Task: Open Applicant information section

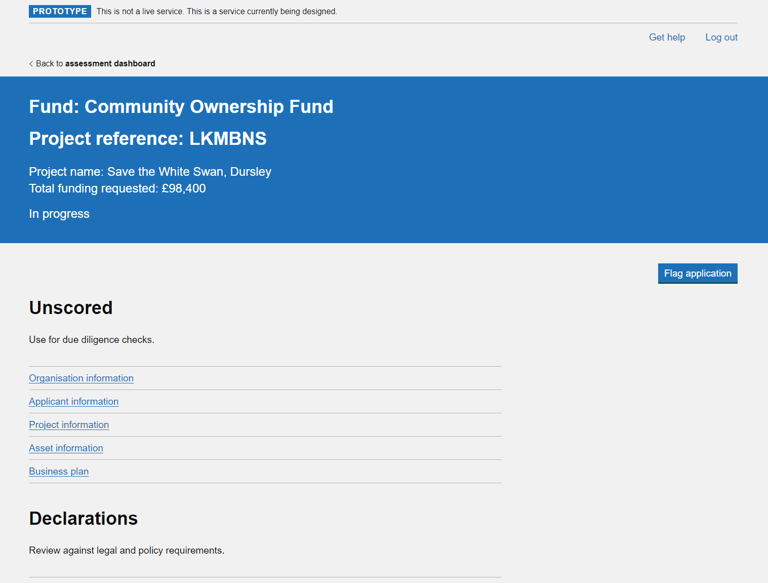Action: click(73, 402)
